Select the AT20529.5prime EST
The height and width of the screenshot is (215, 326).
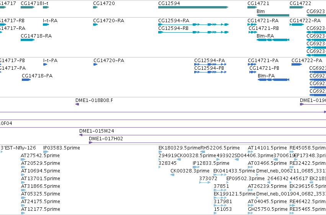pos(23,167)
